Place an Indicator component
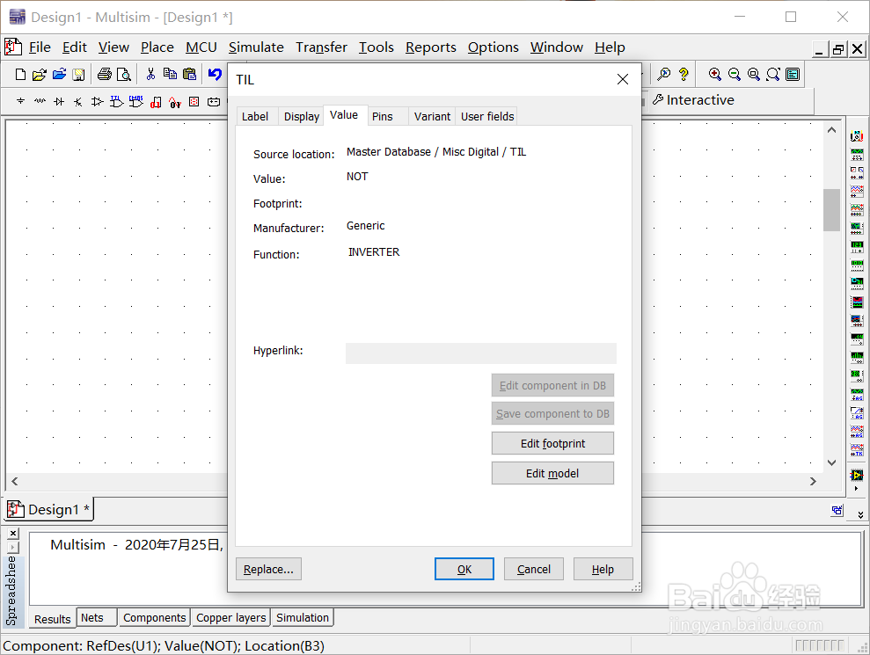Viewport: 870px width, 655px height. 194,101
